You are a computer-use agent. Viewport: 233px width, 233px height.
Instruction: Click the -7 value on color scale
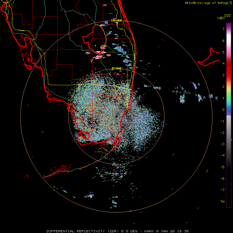[x=222, y=190]
